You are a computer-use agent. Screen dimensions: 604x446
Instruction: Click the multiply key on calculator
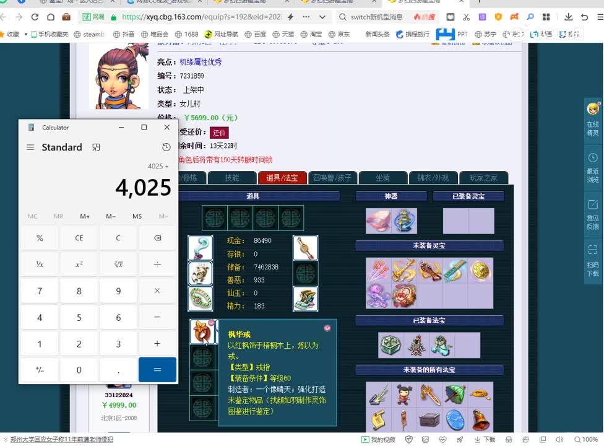click(x=158, y=291)
